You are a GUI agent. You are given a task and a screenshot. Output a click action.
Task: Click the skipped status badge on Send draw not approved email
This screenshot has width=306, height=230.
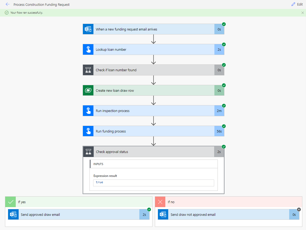coord(299,209)
